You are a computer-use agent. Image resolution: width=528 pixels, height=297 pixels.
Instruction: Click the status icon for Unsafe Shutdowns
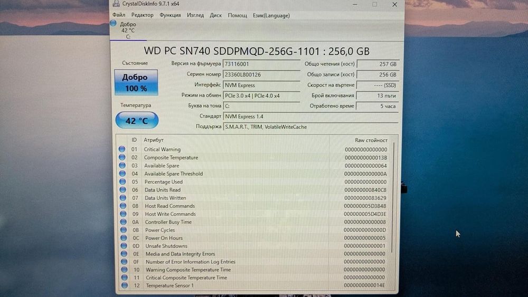click(124, 245)
